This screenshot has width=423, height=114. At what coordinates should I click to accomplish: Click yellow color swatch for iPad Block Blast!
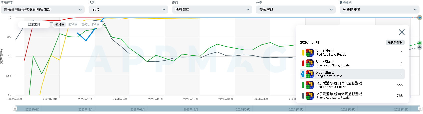[x=303, y=53]
